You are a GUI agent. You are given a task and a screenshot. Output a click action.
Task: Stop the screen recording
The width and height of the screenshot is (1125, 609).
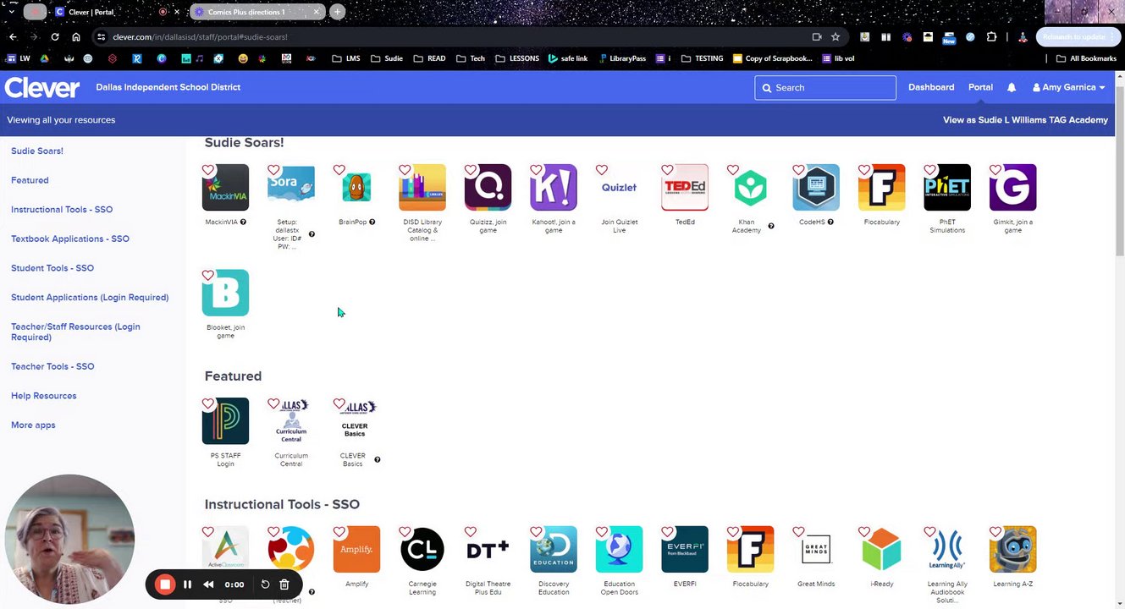165,584
